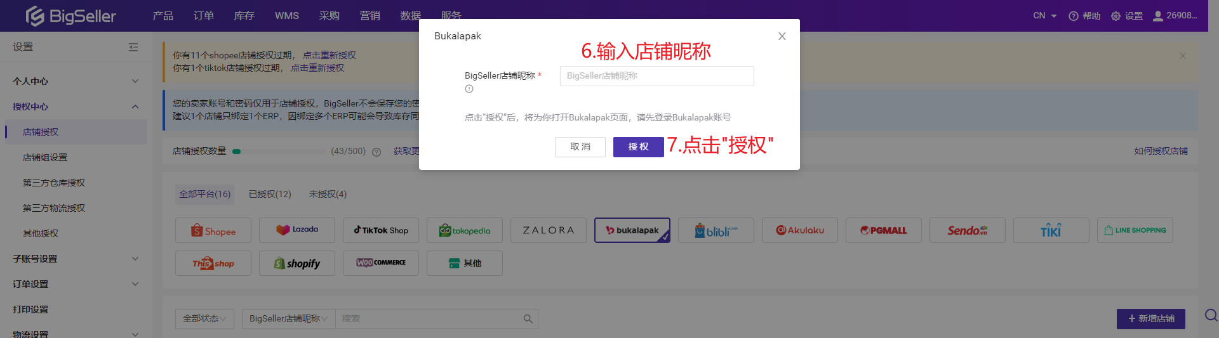Screen dimensions: 1219x338
Task: Select the Bukalapak platform tile
Action: click(x=632, y=230)
